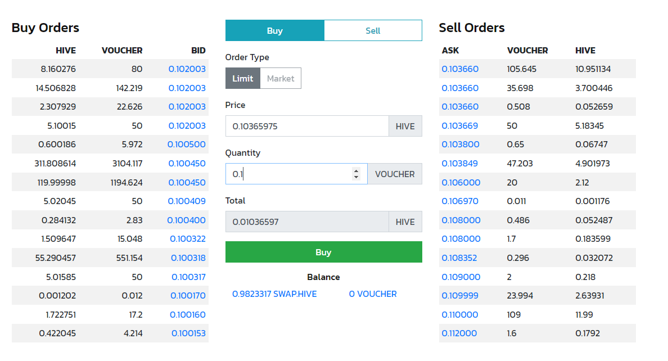Click ask 0.103660 in the 0.508 row
668x361 pixels.
pos(460,106)
